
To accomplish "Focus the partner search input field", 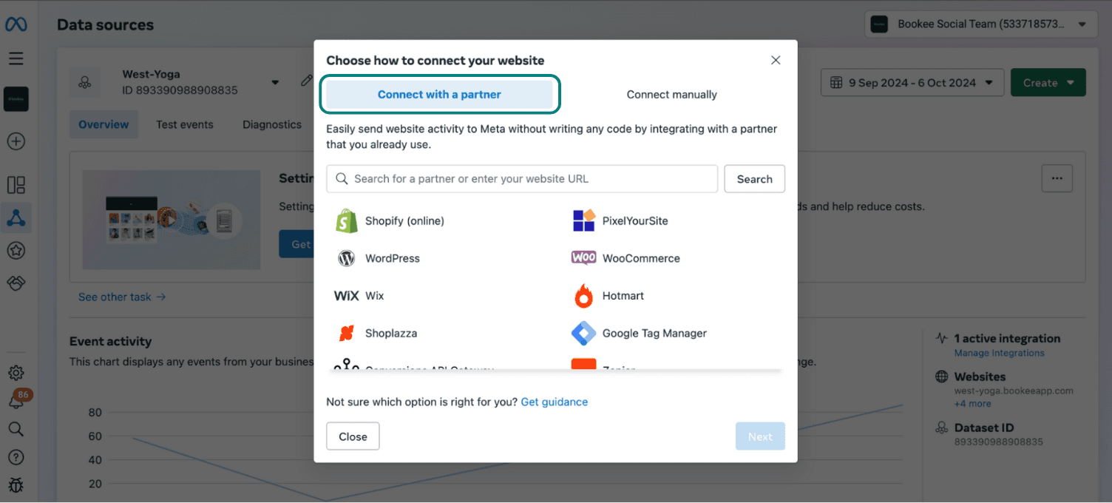I will (x=522, y=179).
